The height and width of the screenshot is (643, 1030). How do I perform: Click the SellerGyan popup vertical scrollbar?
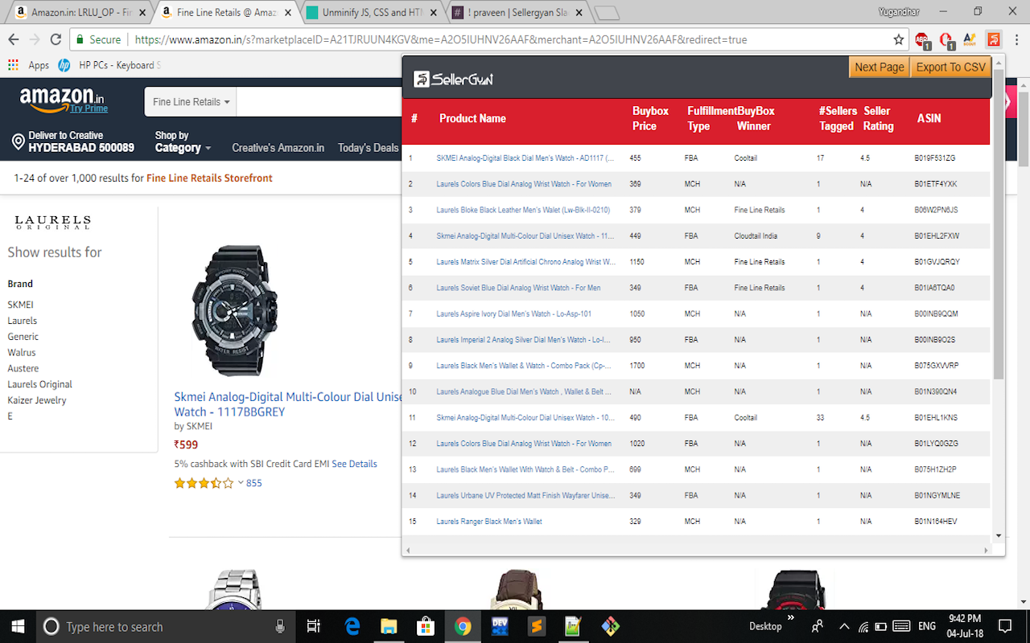pyautogui.click(x=999, y=225)
